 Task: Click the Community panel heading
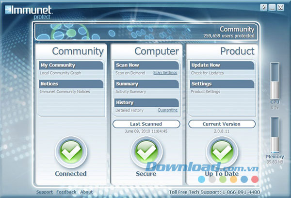(78, 51)
